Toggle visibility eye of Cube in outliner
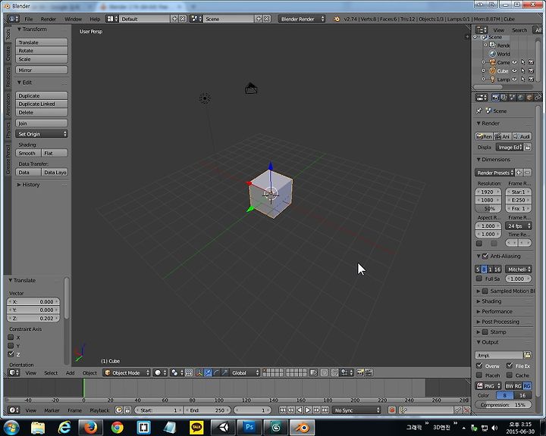 point(514,71)
